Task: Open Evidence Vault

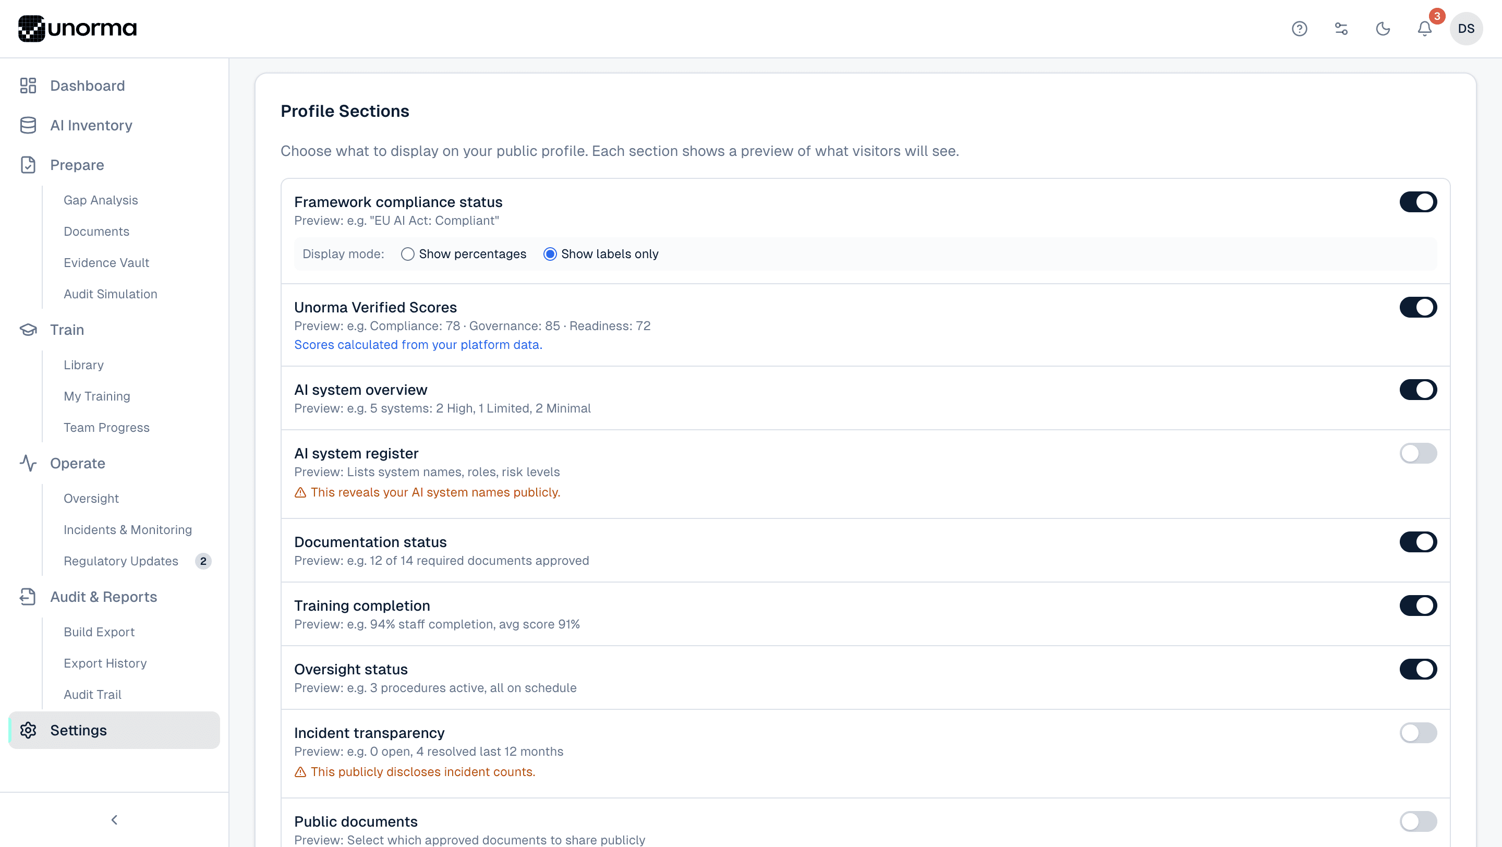Action: point(106,263)
